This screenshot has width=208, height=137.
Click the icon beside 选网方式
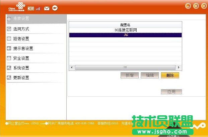pyautogui.click(x=9, y=29)
